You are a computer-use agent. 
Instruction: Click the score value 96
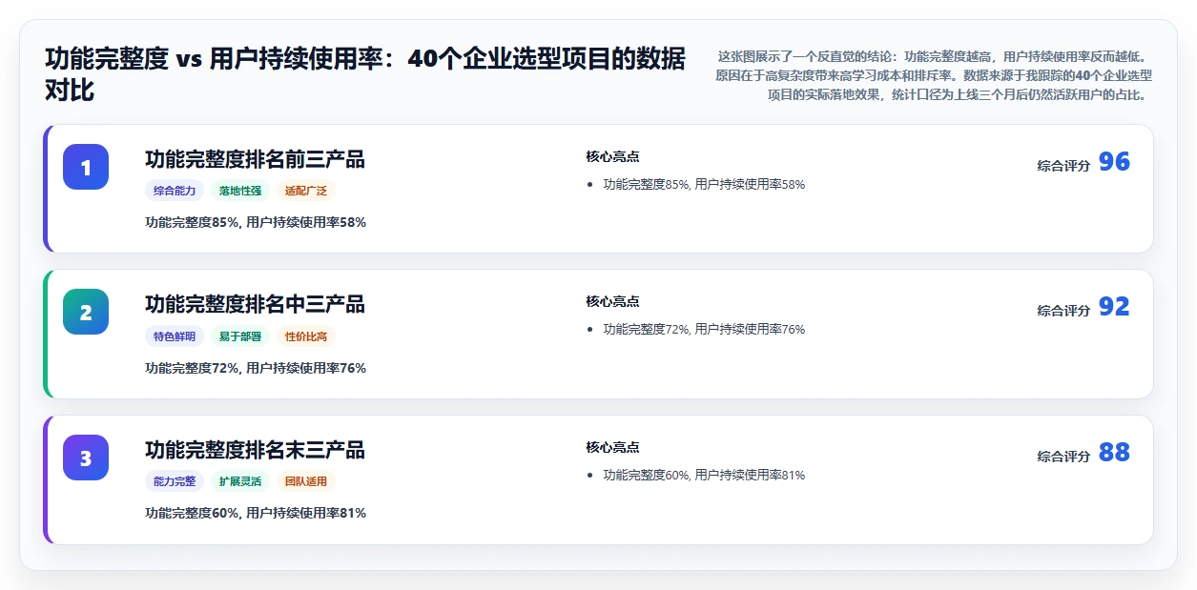(x=1114, y=162)
